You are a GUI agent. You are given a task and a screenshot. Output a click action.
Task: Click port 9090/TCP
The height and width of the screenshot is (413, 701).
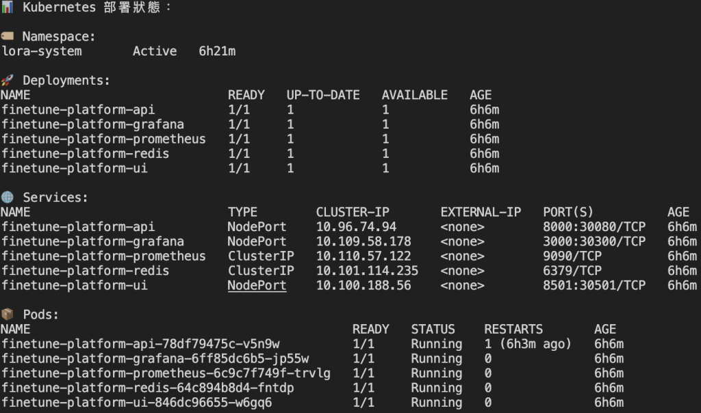click(x=572, y=256)
